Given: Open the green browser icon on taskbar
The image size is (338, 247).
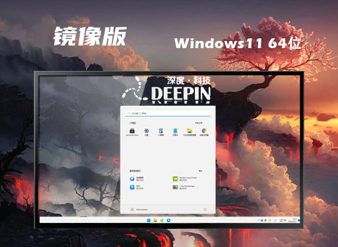Looking at the screenshot, I should click(x=162, y=220).
